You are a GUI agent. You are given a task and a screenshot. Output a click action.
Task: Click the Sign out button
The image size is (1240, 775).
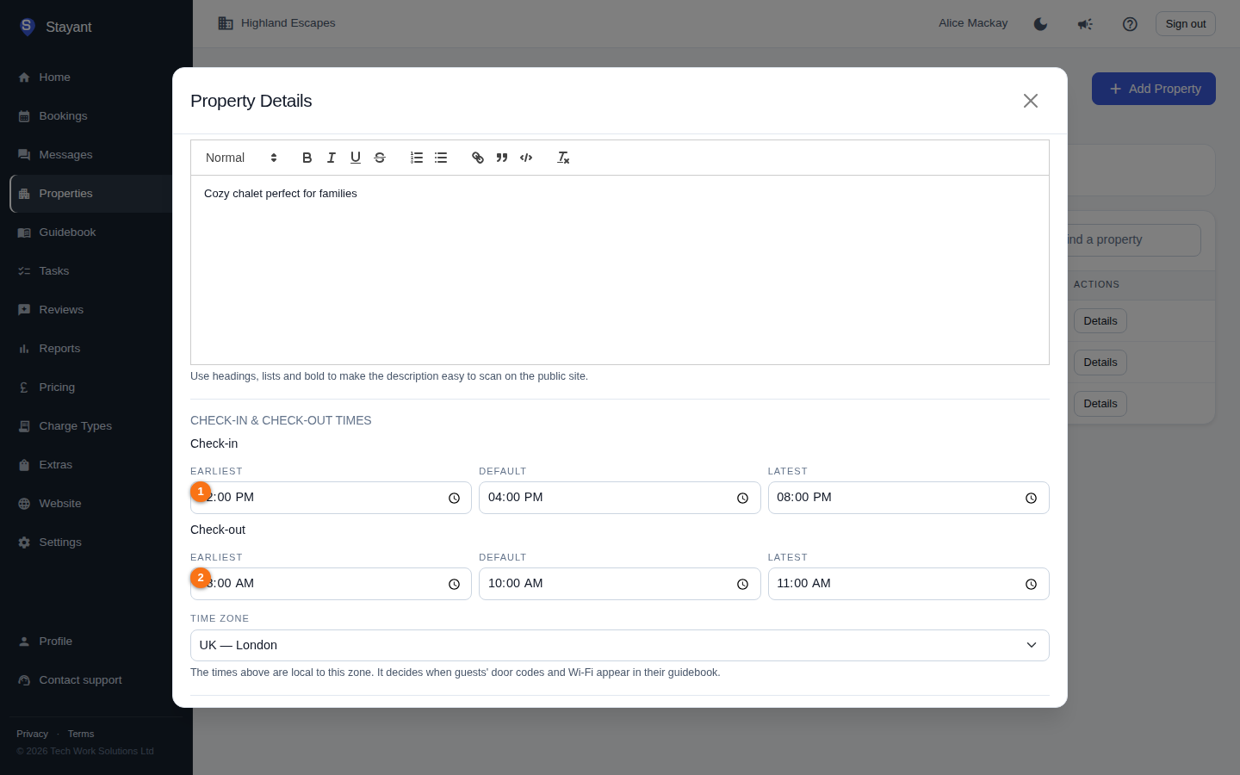tap(1186, 24)
